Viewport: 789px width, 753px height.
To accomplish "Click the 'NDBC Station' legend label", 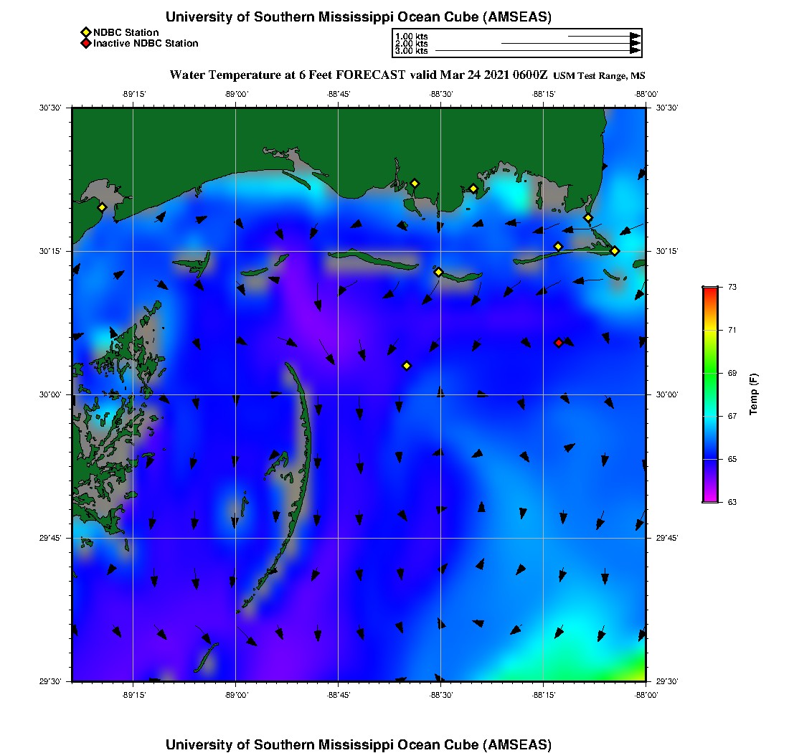I will click(x=126, y=33).
